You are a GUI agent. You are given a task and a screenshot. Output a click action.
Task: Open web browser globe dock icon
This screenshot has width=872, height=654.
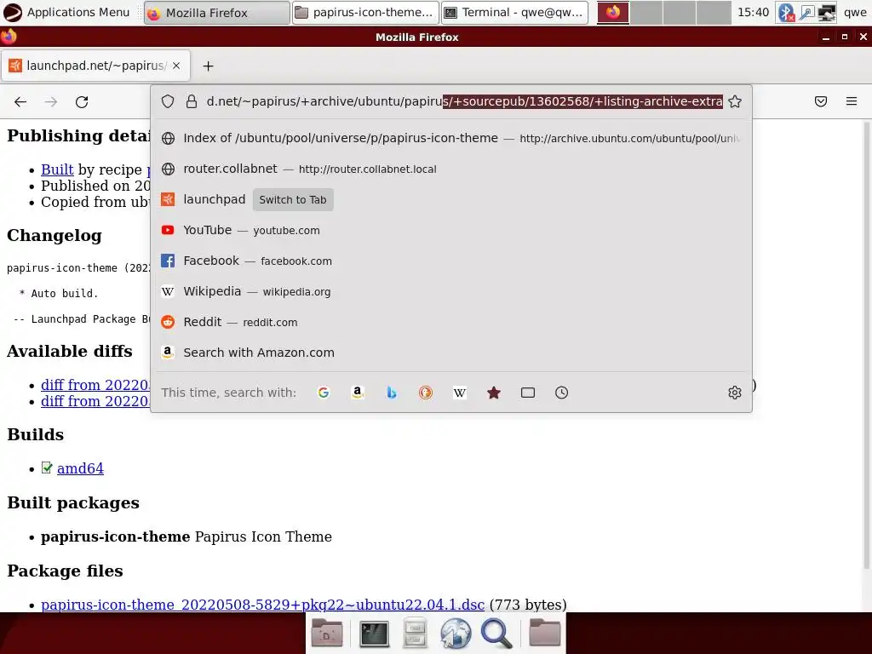pyautogui.click(x=456, y=634)
